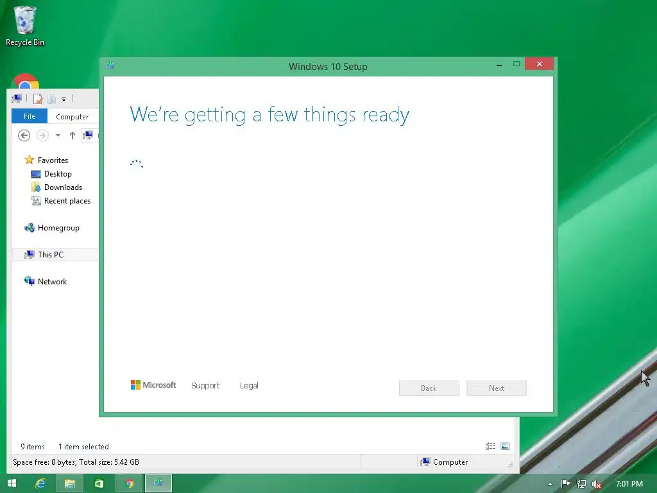Image resolution: width=657 pixels, height=493 pixels.
Task: Open the Recycle Bin desktop icon
Action: pos(25,26)
